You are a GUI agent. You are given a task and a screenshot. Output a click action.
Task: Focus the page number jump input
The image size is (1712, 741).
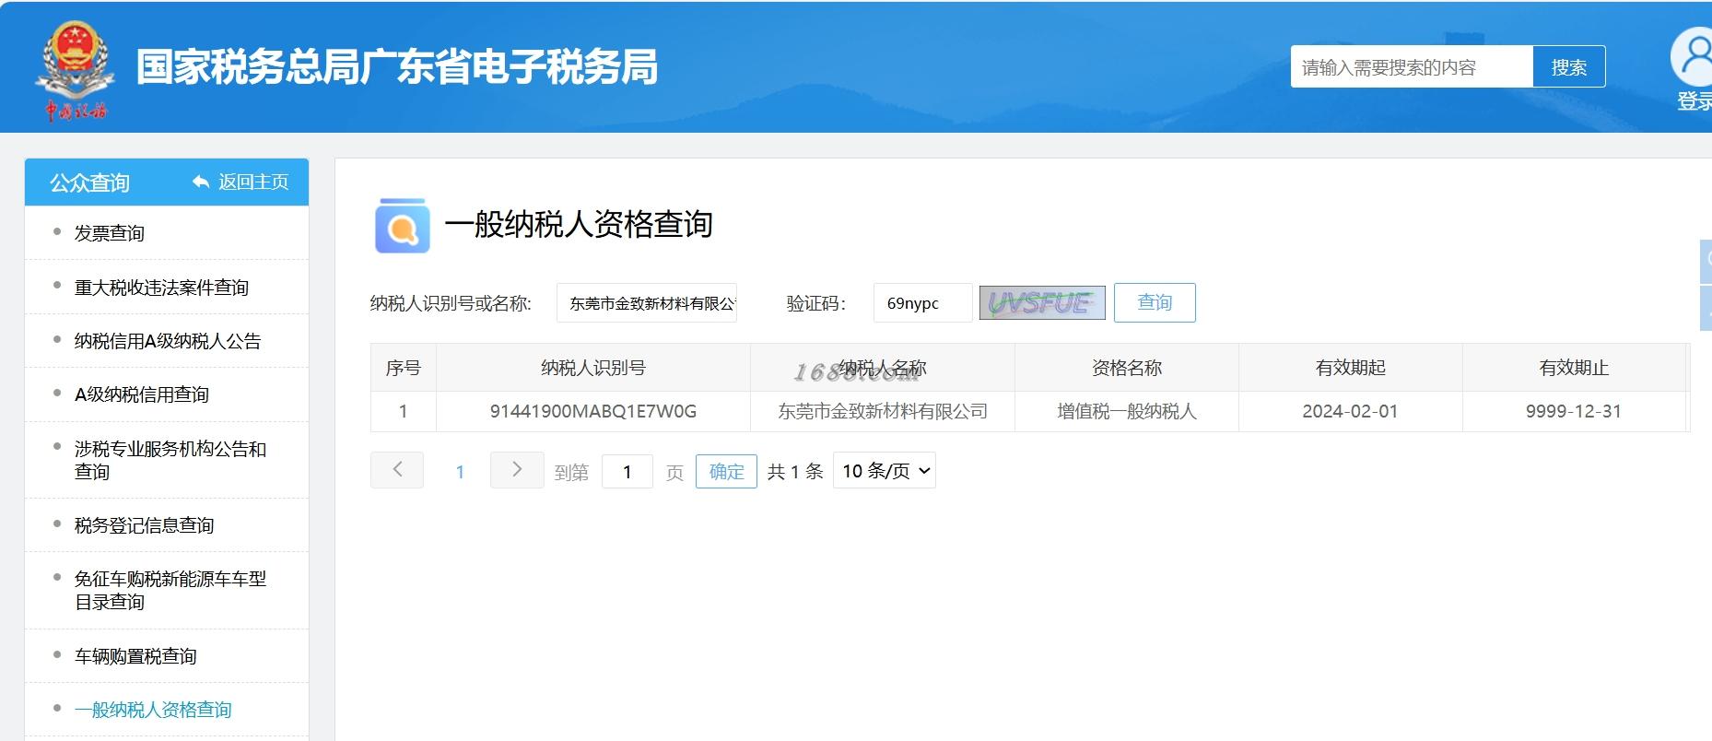[x=627, y=472]
